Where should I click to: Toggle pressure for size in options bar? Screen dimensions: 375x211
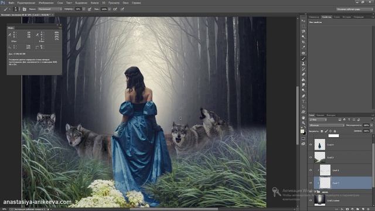pyautogui.click(x=122, y=9)
